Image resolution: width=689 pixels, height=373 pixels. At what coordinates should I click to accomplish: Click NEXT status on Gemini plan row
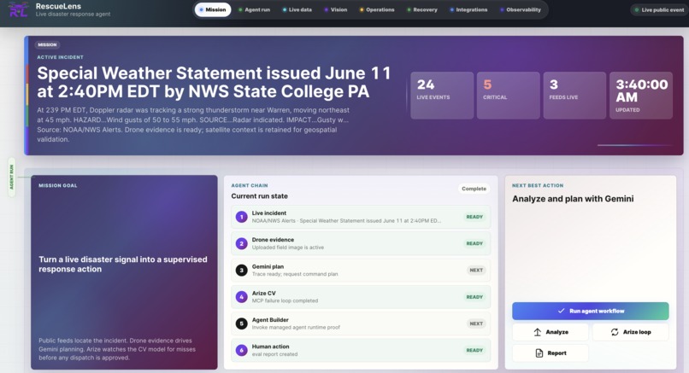(476, 271)
